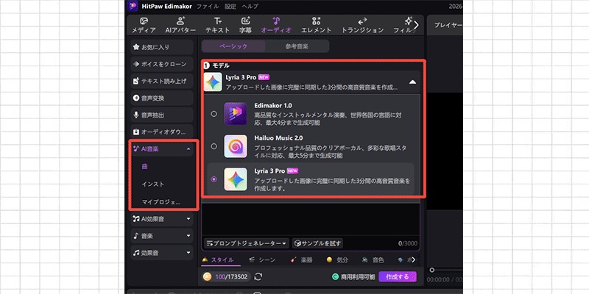Open マイプロジェ... under AI音楽
The height and width of the screenshot is (294, 589).
[161, 202]
